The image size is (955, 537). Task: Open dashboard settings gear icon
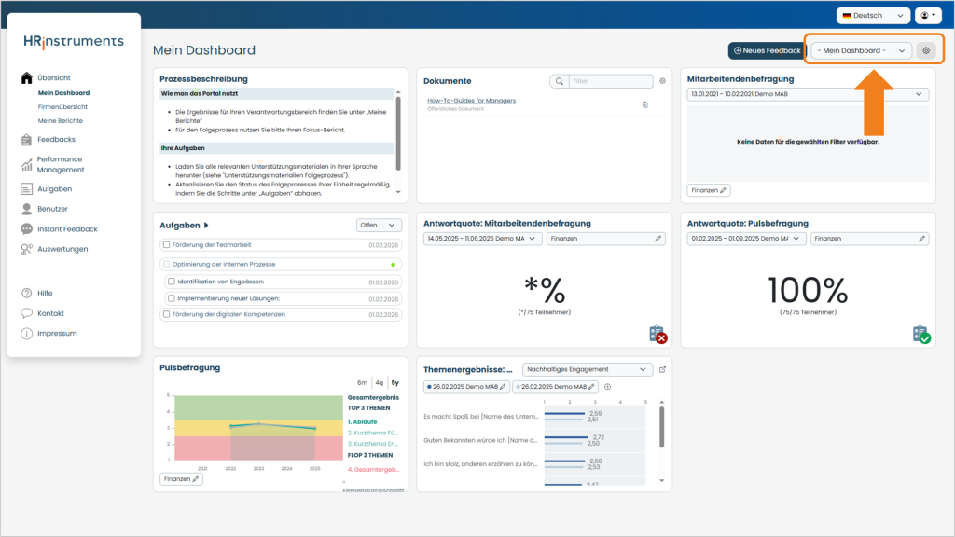[926, 50]
